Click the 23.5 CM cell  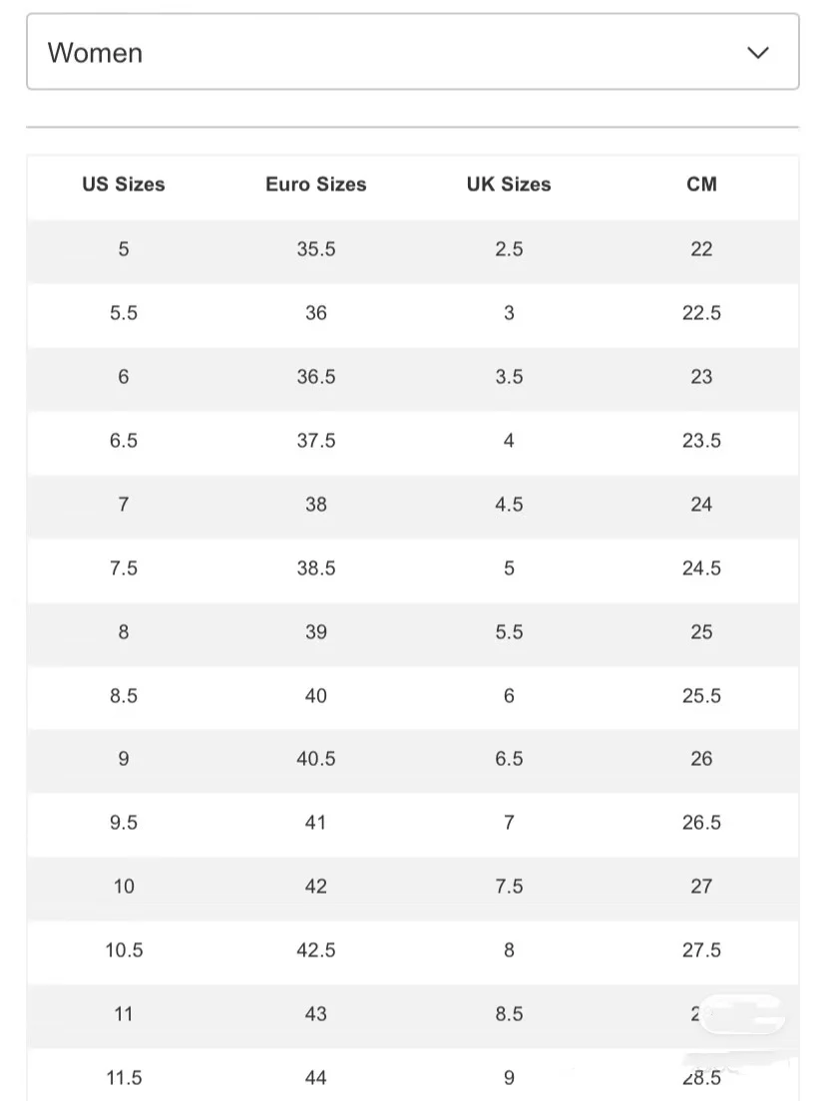pyautogui.click(x=701, y=440)
